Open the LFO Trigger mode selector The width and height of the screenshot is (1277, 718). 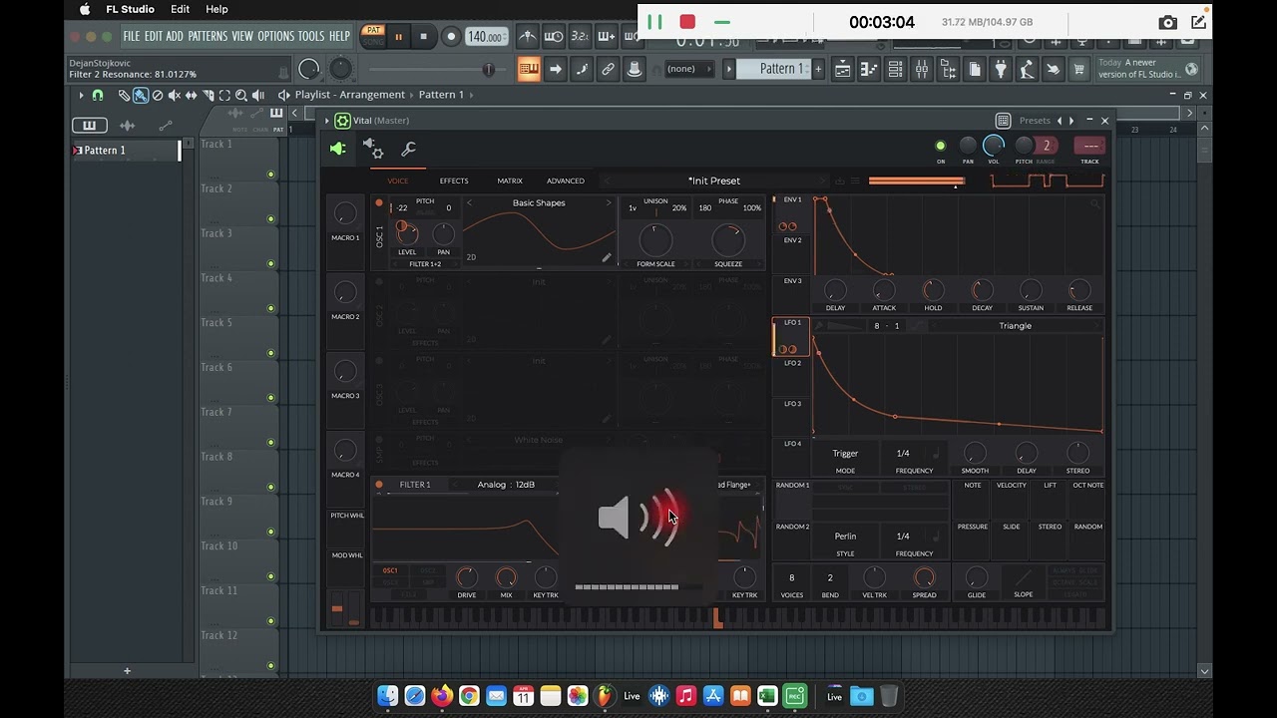click(x=845, y=454)
